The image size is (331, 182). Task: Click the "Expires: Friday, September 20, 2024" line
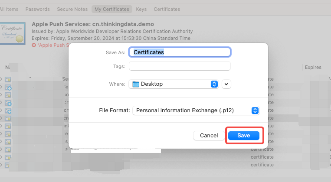[x=111, y=38]
